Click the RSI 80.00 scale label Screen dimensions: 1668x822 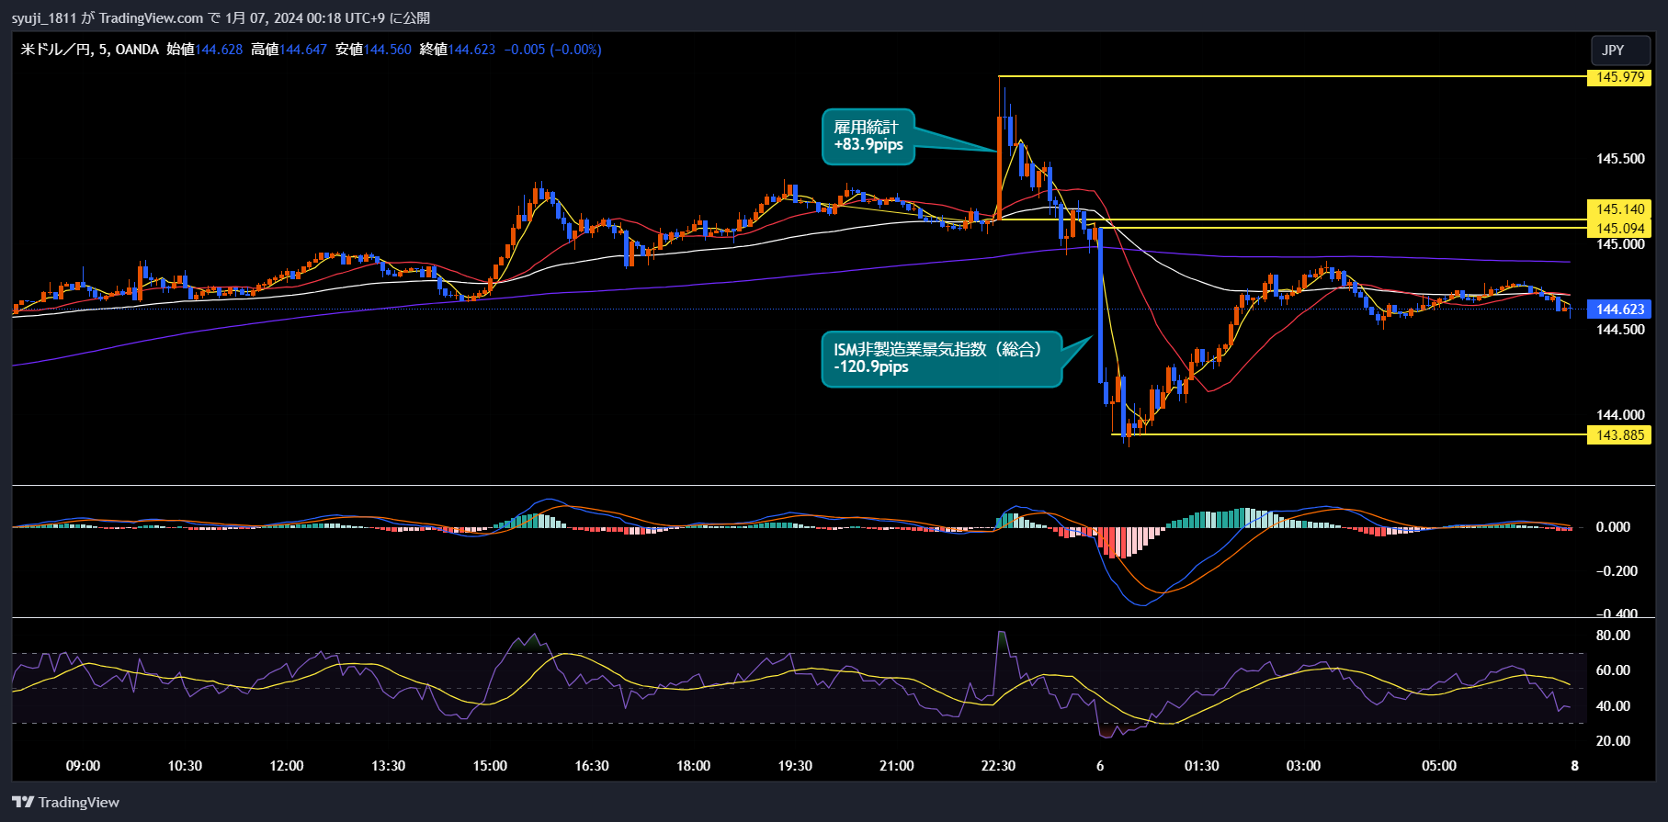[1613, 636]
